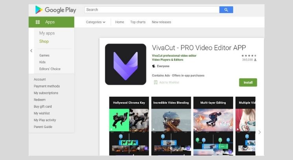The height and width of the screenshot is (160, 293).
Task: Open the Hollywood Chroma Key screenshot
Action: [x=129, y=126]
